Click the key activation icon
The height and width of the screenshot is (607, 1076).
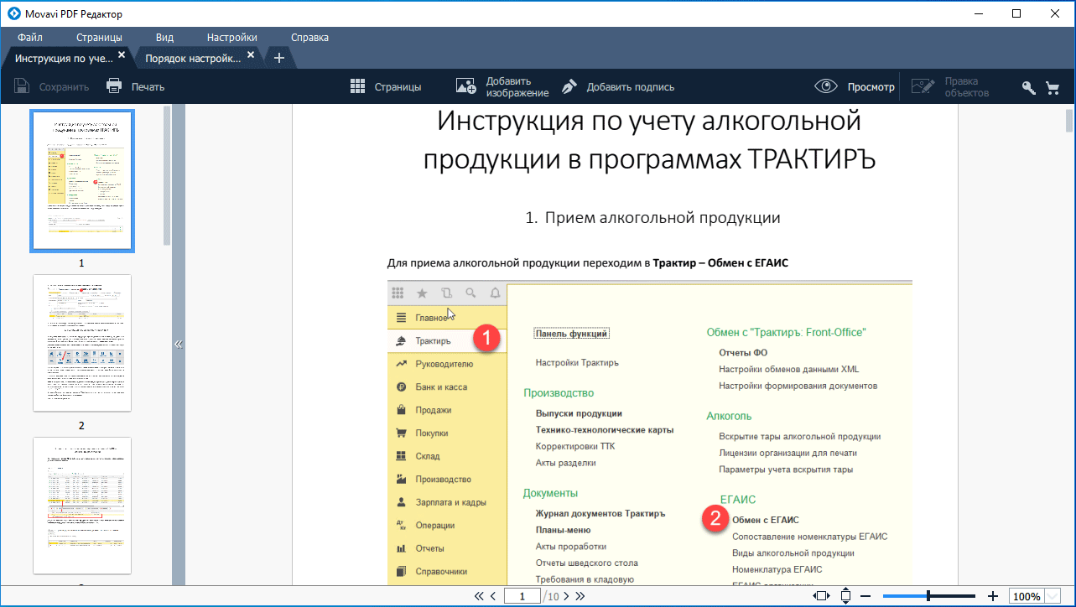(1028, 87)
